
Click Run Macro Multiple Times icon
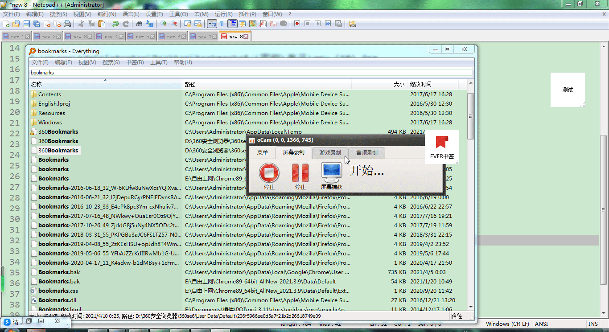coord(328,24)
